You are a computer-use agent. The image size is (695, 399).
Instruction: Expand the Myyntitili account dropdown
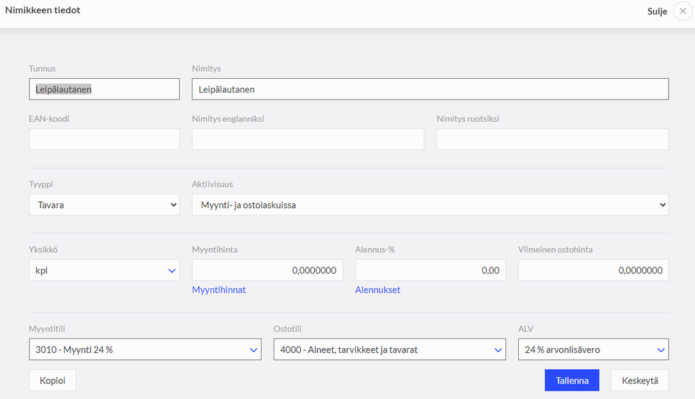[145, 350]
